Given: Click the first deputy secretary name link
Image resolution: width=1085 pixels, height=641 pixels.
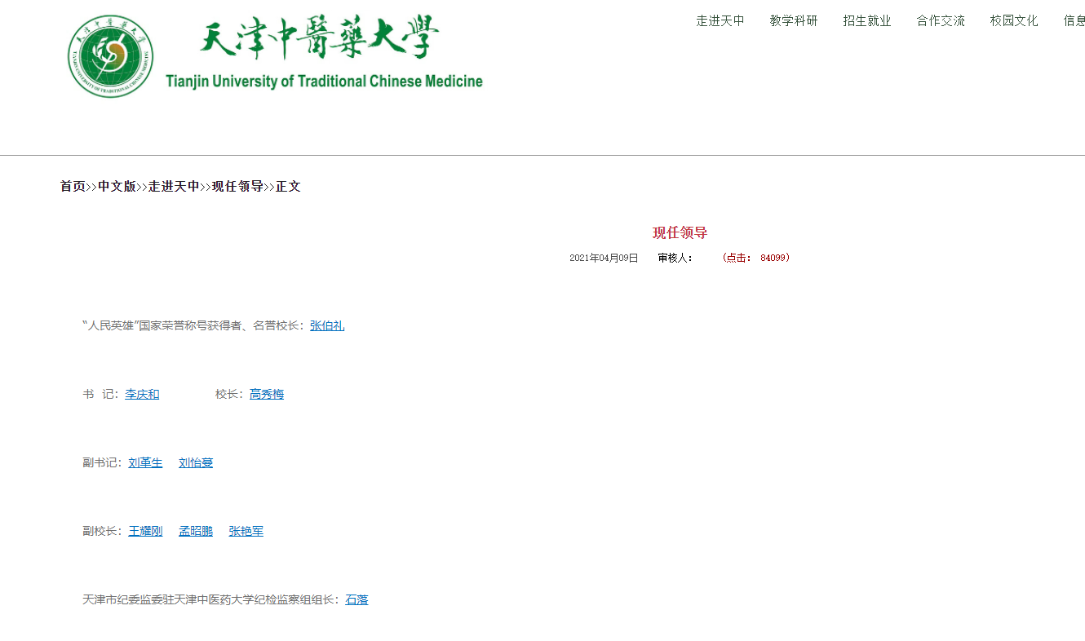Looking at the screenshot, I should coord(145,463).
